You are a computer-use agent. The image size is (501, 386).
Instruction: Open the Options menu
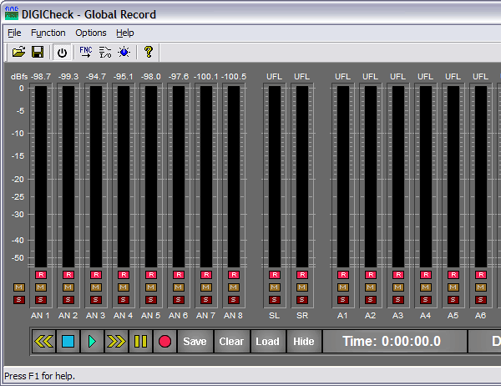[x=91, y=33]
